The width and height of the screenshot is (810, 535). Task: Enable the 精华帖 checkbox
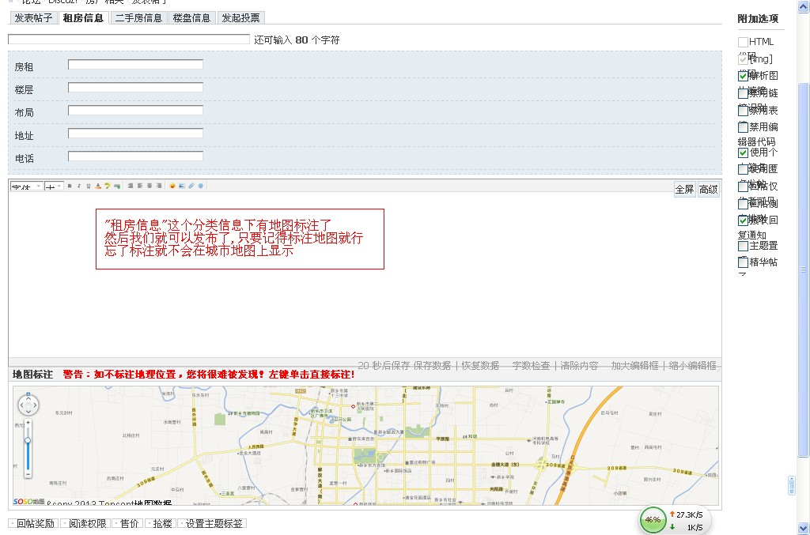pyautogui.click(x=743, y=262)
